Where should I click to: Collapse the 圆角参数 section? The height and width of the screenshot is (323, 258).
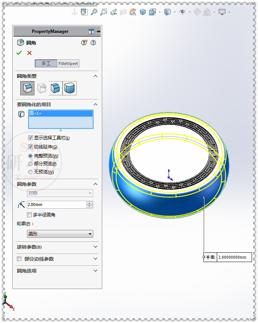[95, 184]
